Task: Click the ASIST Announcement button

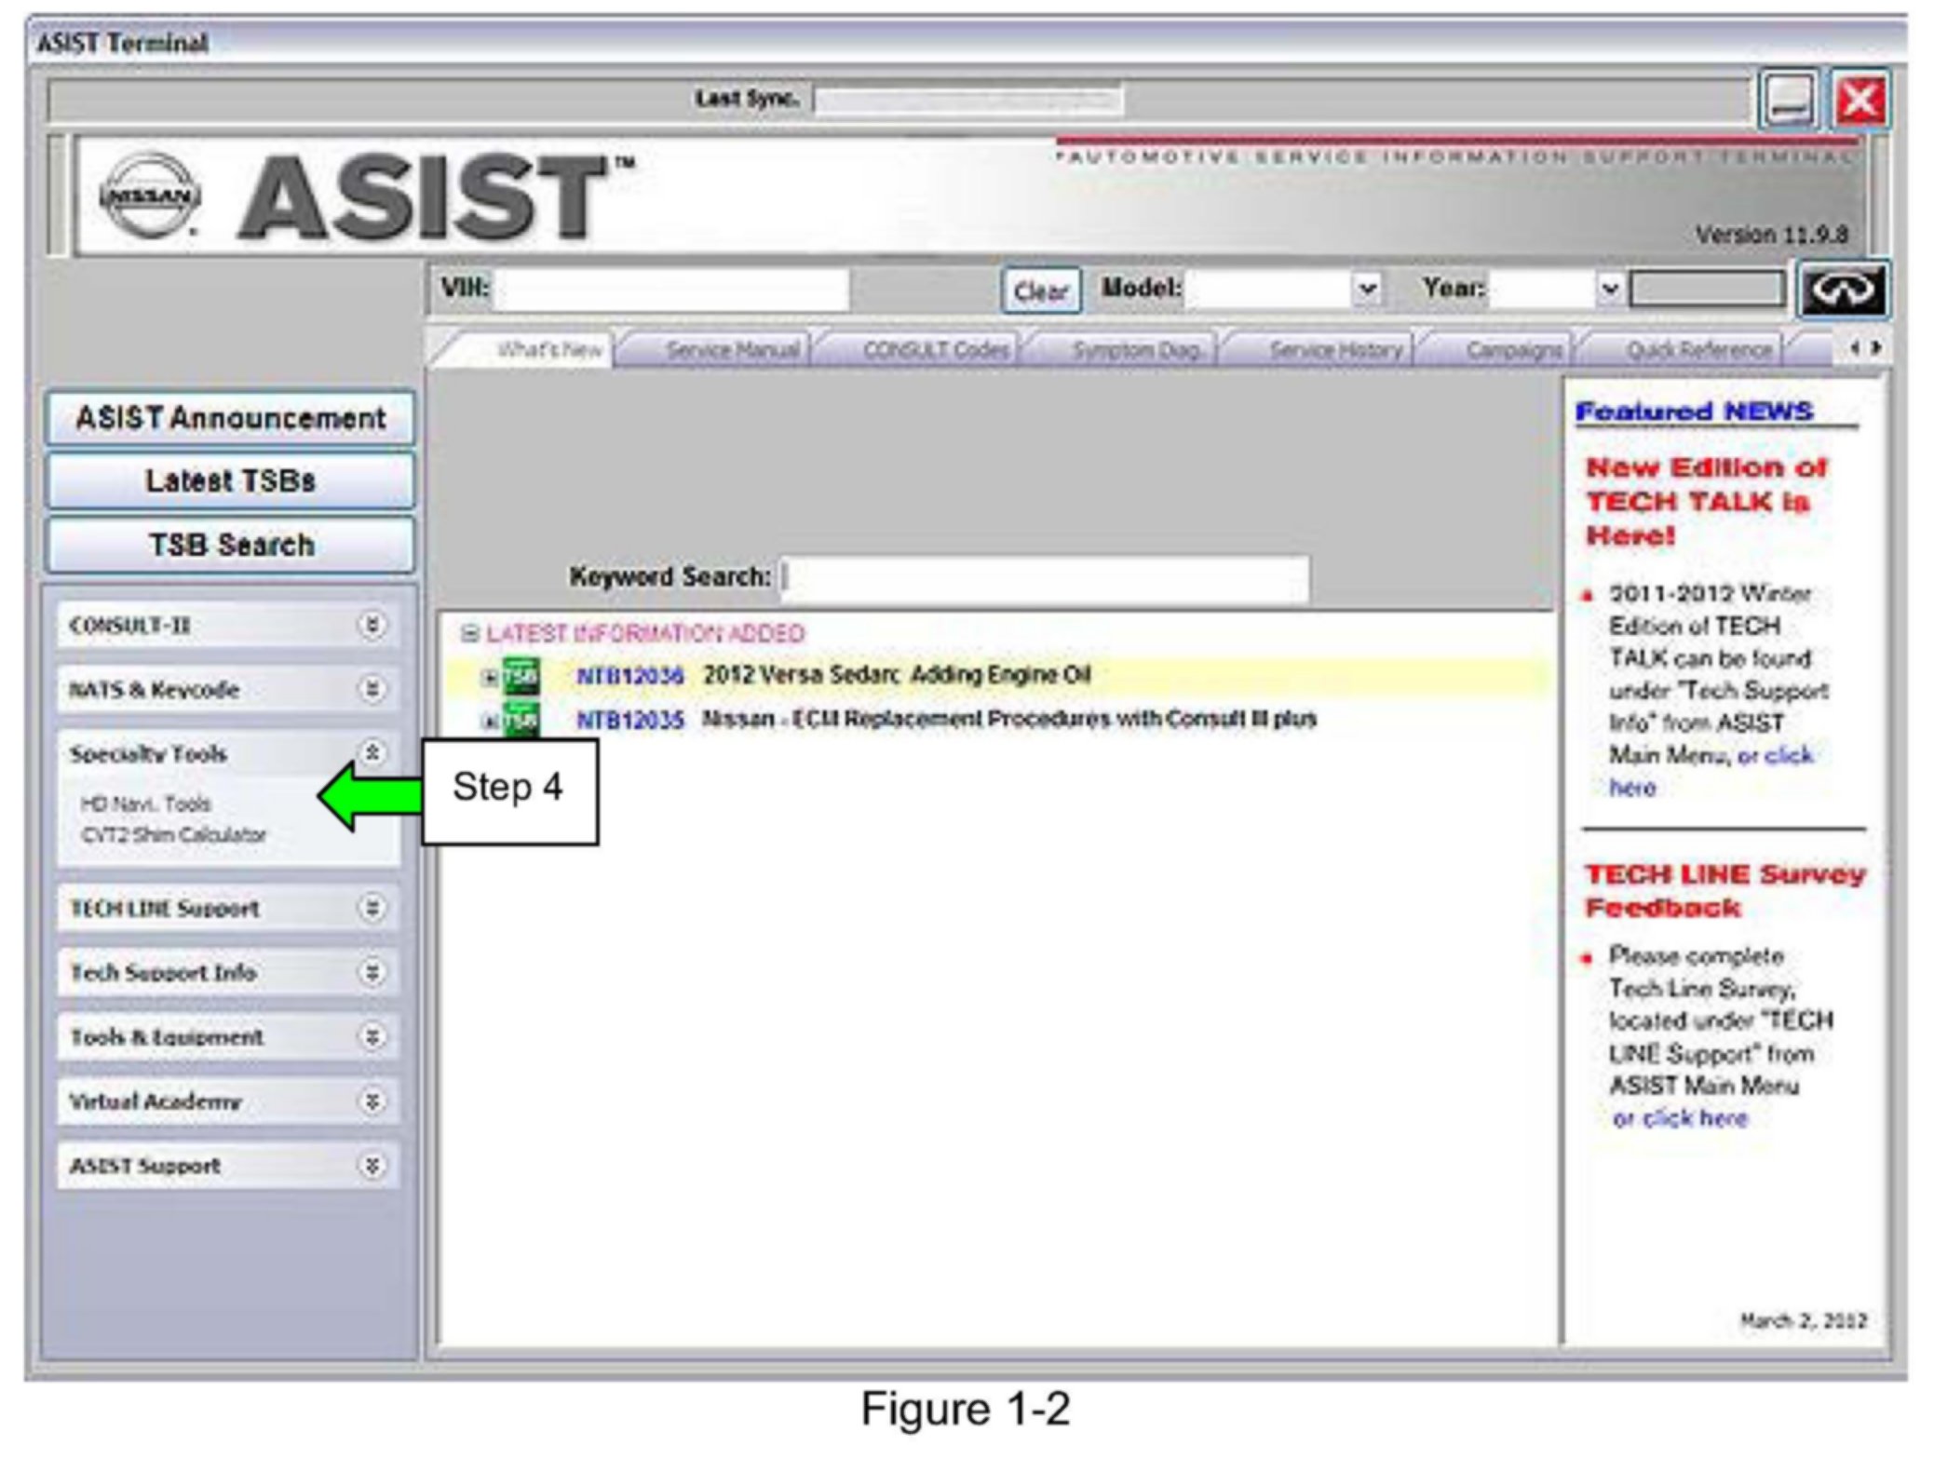Action: pyautogui.click(x=230, y=418)
